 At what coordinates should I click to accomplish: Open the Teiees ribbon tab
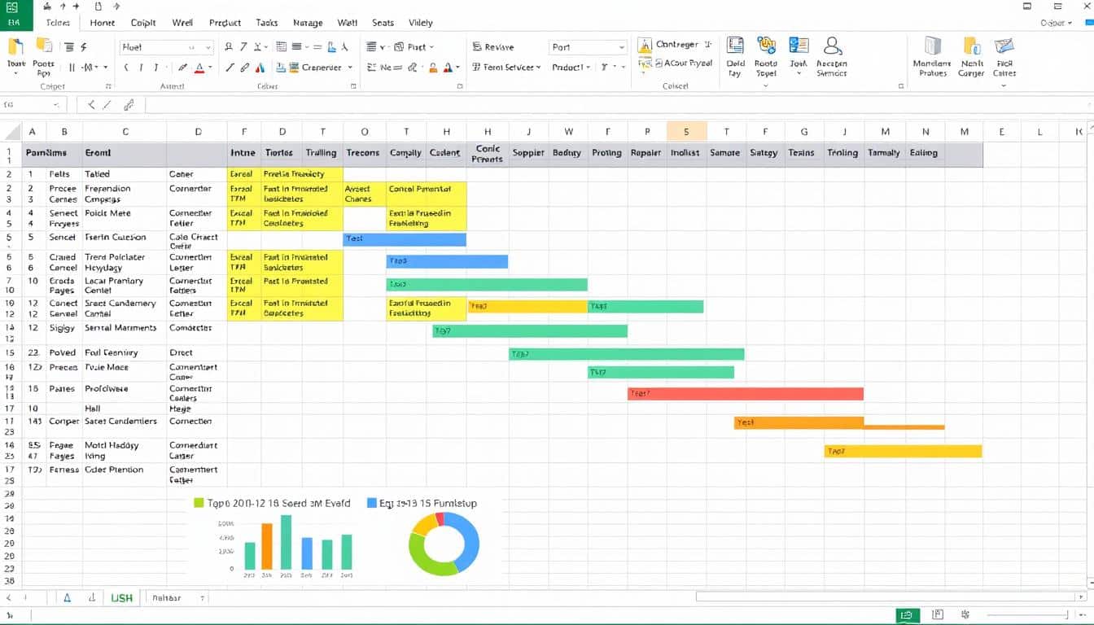pyautogui.click(x=58, y=23)
